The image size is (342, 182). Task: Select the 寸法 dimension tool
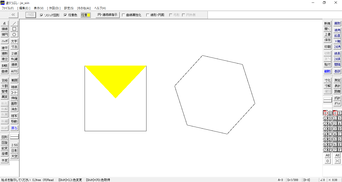pos(14,47)
